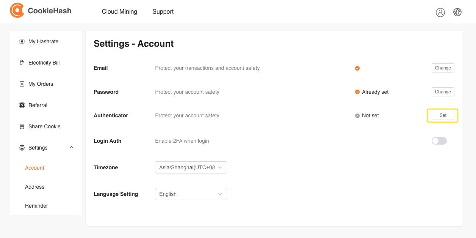
Task: Click the Settings label in sidebar
Action: (38, 148)
